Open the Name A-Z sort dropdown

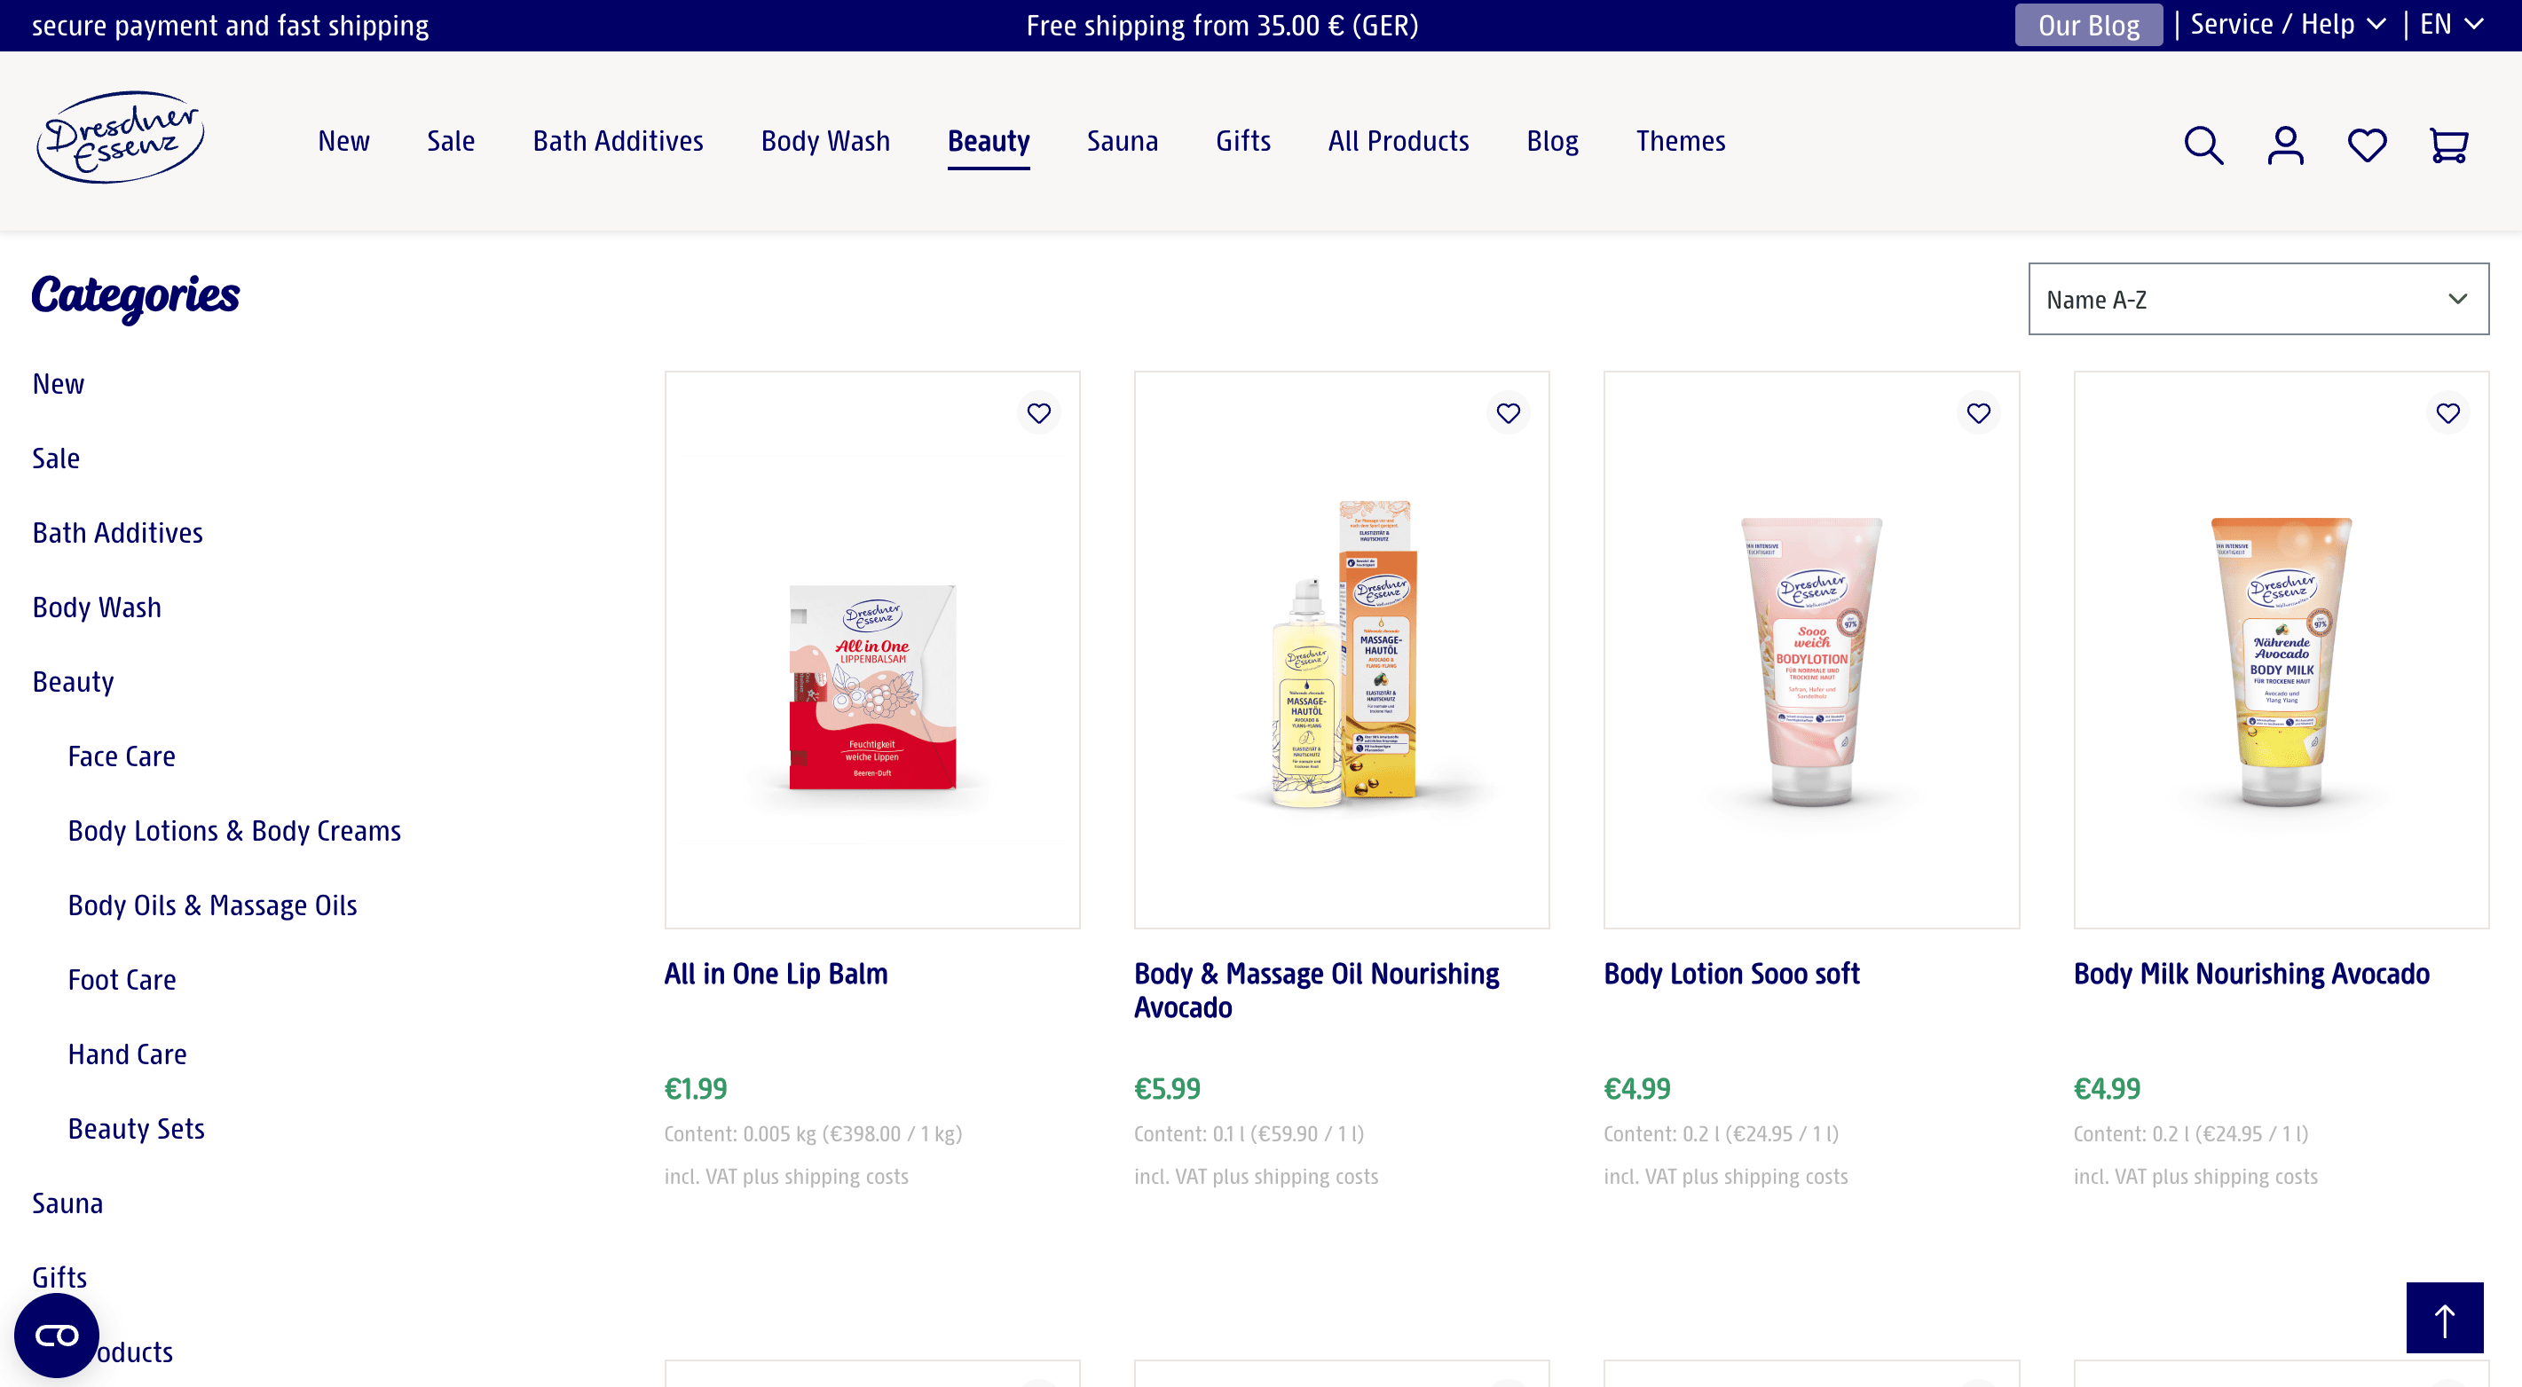[x=2258, y=300]
